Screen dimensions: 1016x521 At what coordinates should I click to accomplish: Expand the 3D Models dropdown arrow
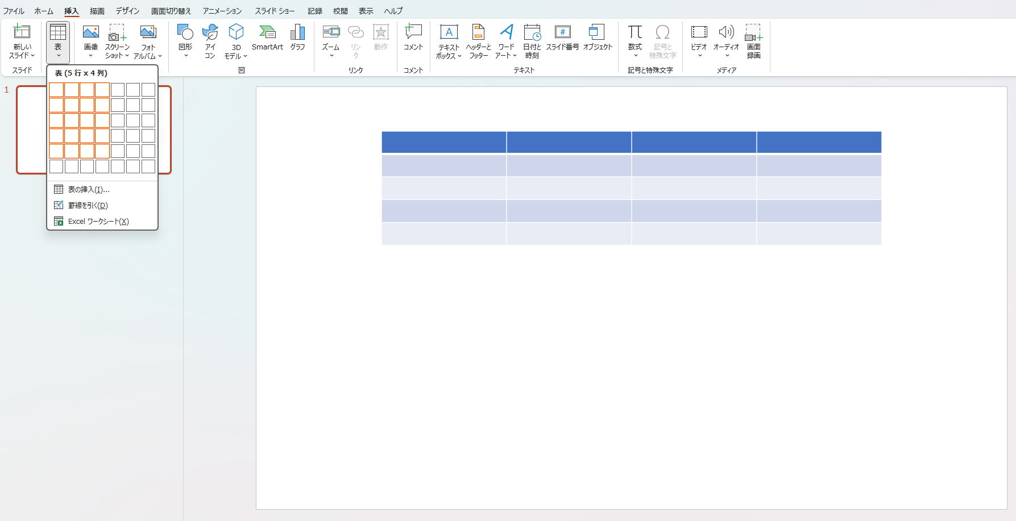(245, 56)
